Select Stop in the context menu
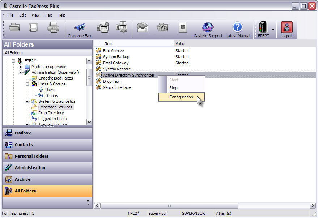Viewport: 318px width, 218px height. click(x=174, y=88)
